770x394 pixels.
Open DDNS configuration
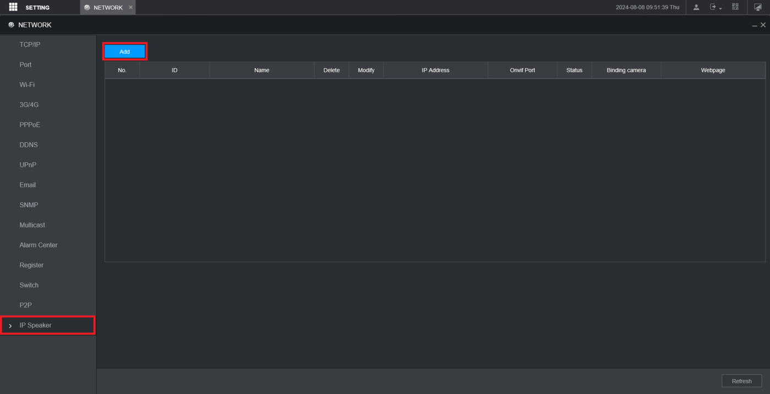[28, 145]
